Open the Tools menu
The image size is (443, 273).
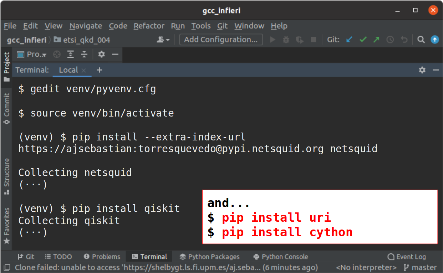(x=201, y=26)
